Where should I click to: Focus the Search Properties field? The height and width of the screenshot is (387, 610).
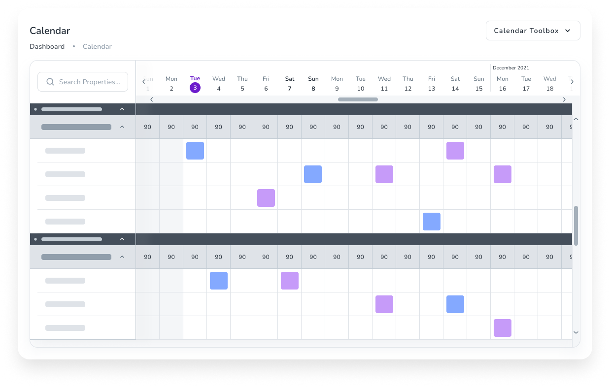click(x=83, y=82)
